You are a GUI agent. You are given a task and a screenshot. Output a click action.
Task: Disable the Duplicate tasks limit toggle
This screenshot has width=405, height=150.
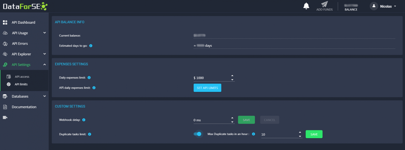coord(197,134)
